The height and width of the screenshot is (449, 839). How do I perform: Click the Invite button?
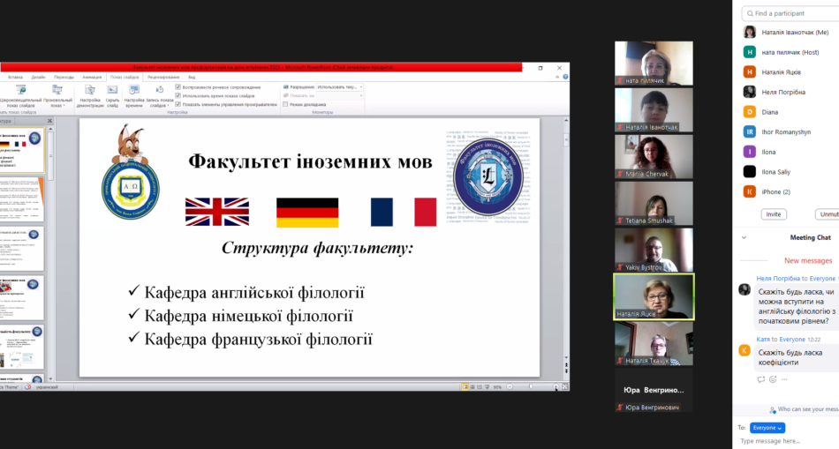774,214
